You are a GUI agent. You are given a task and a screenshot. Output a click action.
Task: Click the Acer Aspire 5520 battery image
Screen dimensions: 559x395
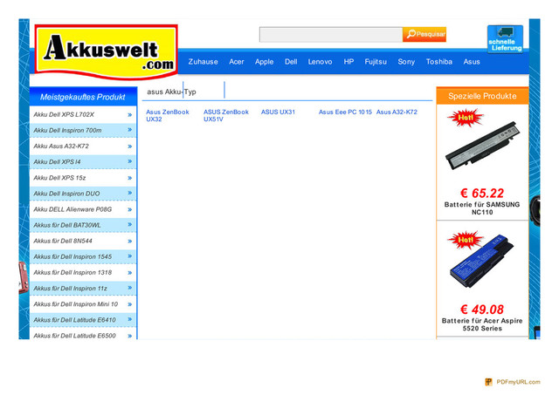pyautogui.click(x=482, y=262)
